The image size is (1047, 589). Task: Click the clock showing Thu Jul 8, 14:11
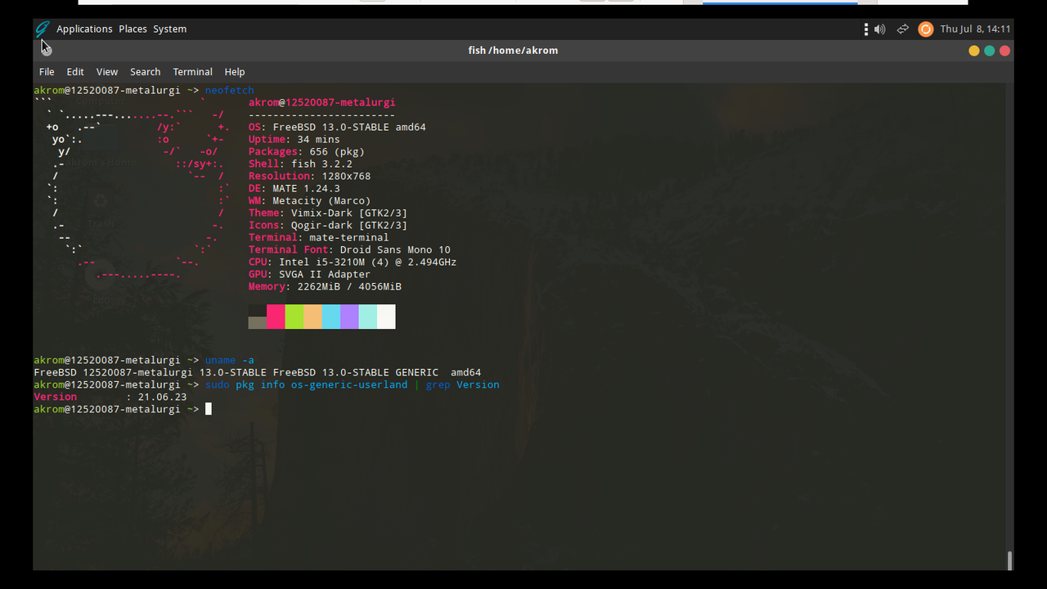click(975, 29)
